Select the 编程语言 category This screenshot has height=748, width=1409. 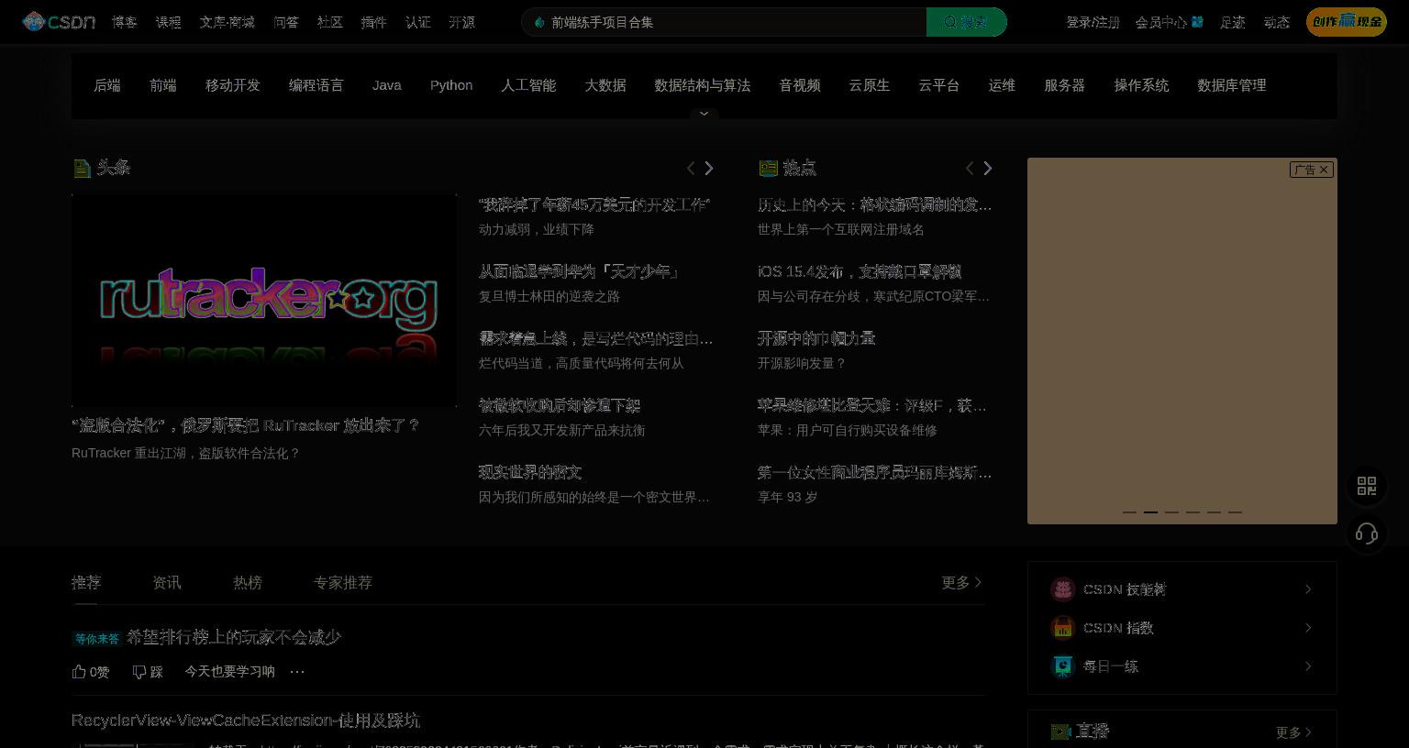pos(316,85)
